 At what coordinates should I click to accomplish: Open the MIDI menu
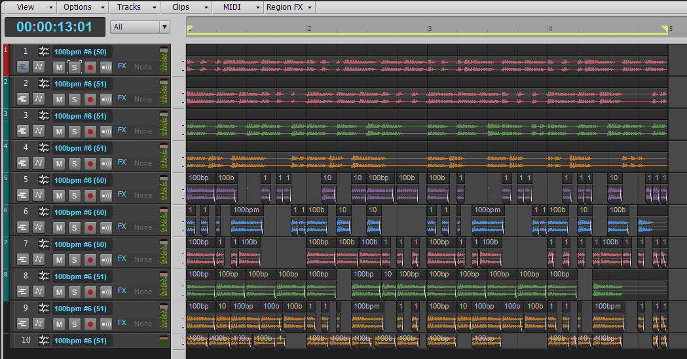[237, 7]
